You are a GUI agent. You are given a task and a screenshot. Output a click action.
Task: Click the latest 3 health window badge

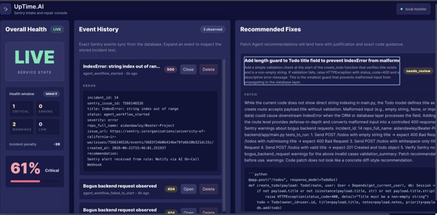click(52, 94)
